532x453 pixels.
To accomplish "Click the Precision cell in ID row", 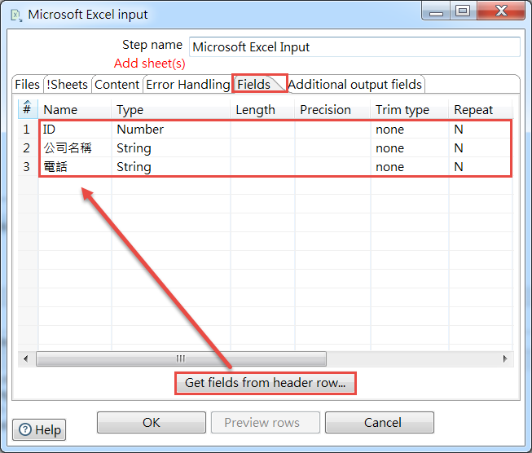I will (332, 130).
